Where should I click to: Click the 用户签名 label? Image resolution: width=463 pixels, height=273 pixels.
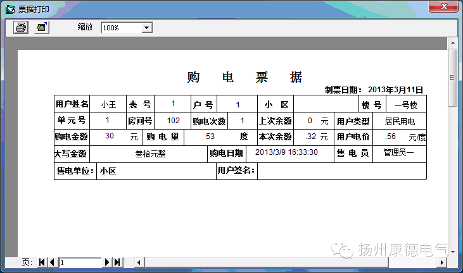[236, 170]
